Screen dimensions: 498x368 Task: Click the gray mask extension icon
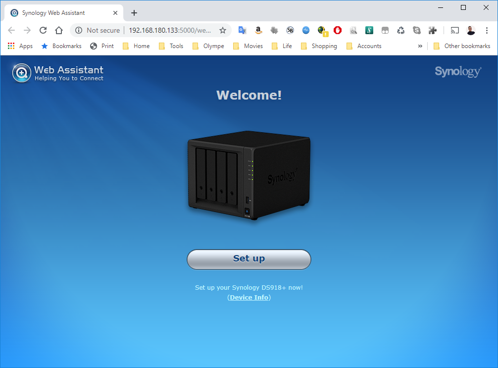[x=385, y=30]
